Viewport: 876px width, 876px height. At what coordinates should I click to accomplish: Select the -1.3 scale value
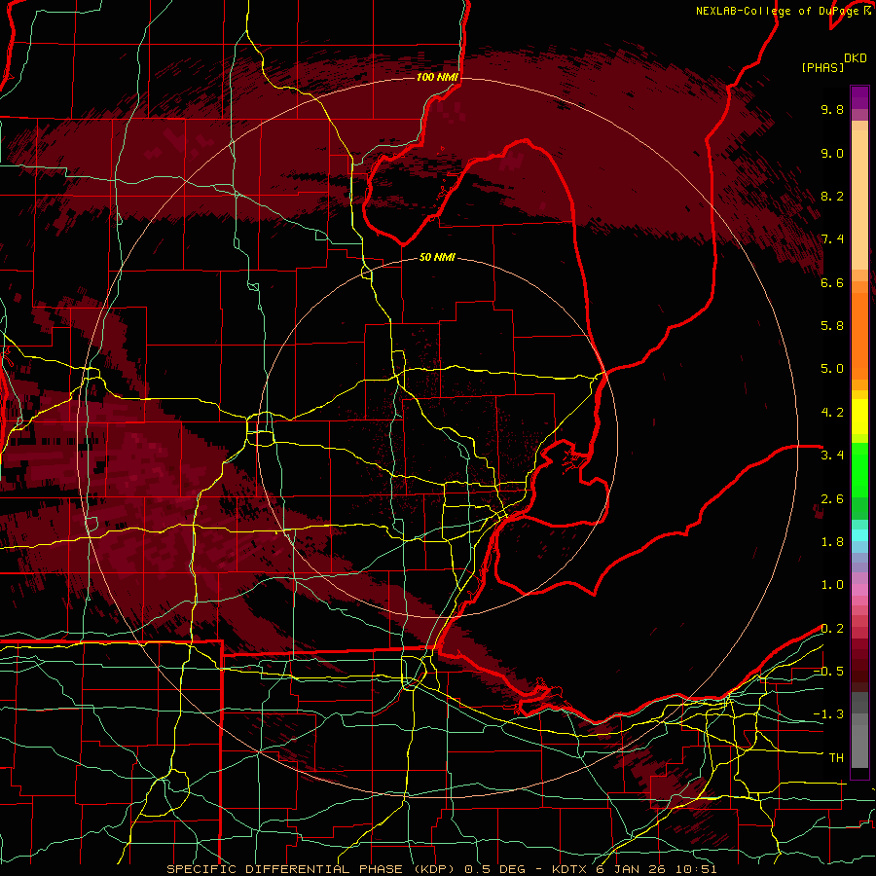pyautogui.click(x=828, y=714)
